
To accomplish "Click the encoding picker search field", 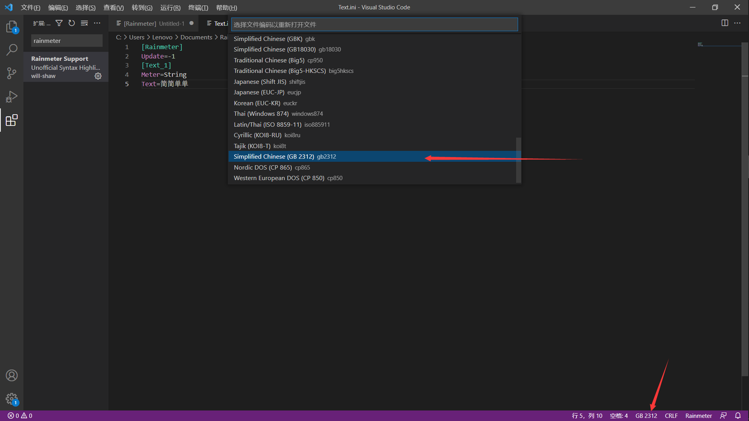I will (374, 24).
